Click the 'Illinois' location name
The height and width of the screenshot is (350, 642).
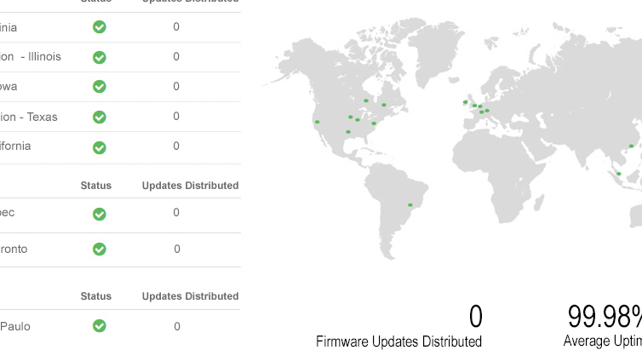[x=44, y=56]
